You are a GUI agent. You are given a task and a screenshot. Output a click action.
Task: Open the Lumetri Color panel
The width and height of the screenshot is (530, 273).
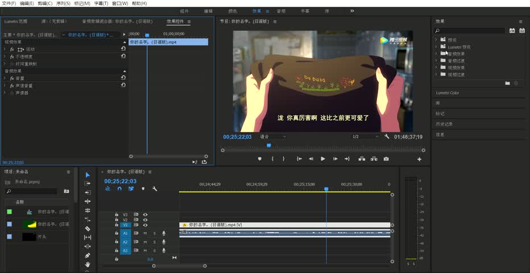(x=447, y=93)
